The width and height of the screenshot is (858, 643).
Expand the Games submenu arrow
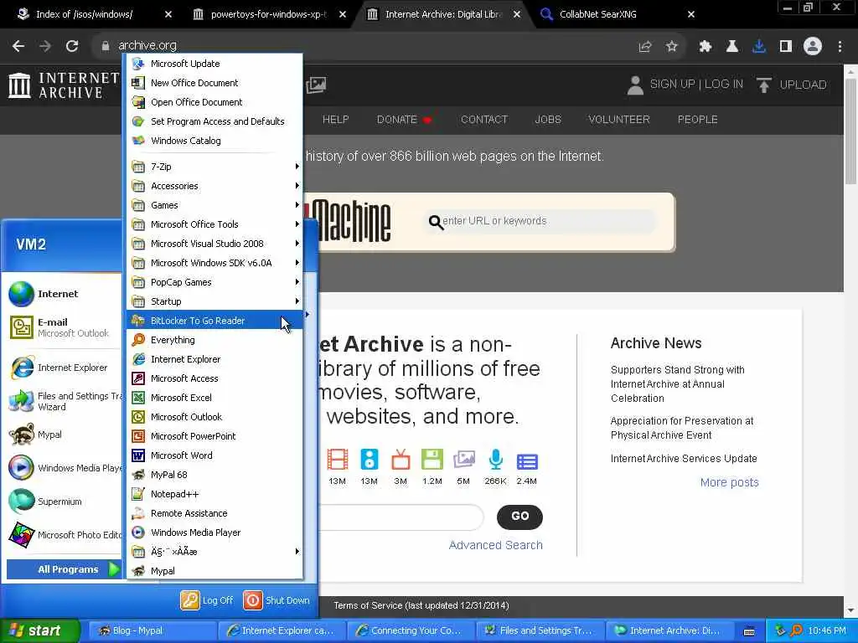[297, 204]
